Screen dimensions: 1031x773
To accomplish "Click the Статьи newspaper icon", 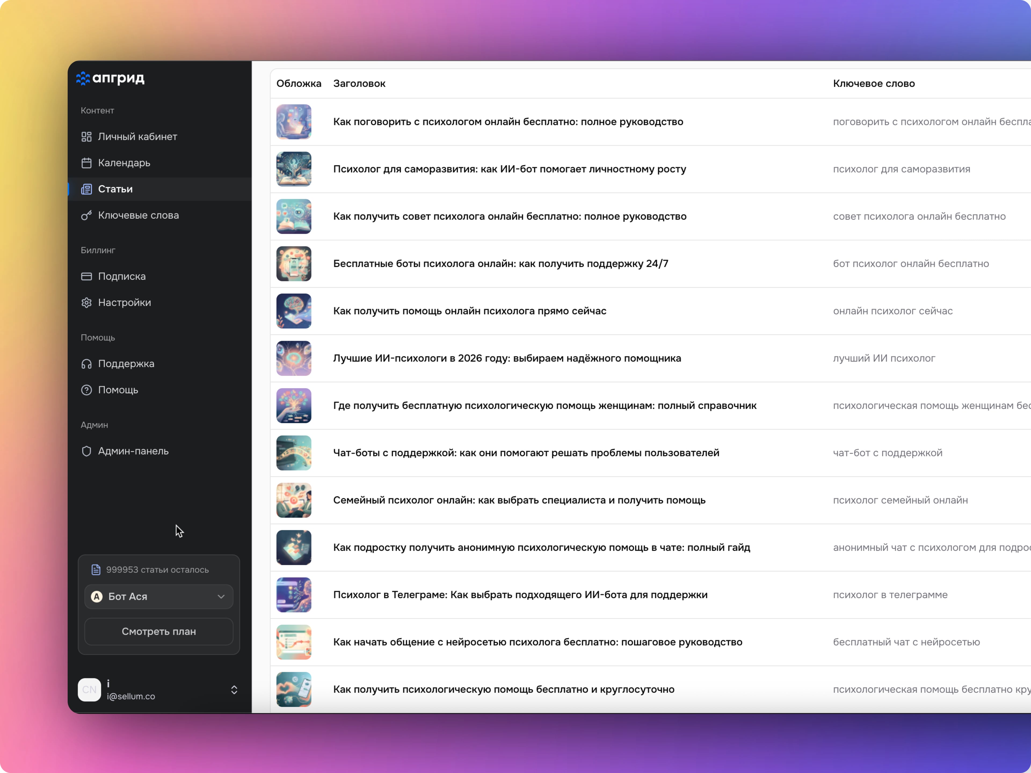I will coord(86,189).
